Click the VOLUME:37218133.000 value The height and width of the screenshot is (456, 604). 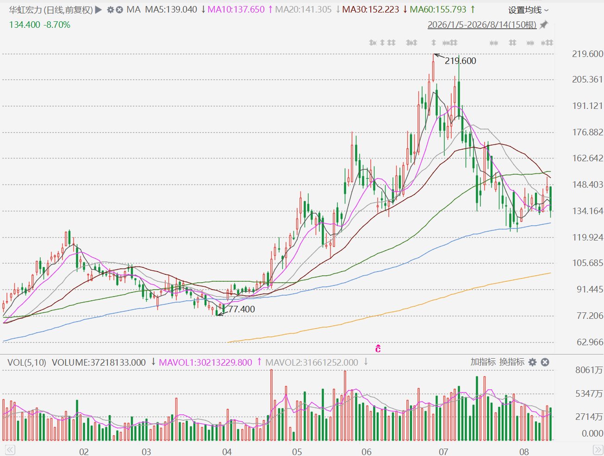[x=99, y=362]
